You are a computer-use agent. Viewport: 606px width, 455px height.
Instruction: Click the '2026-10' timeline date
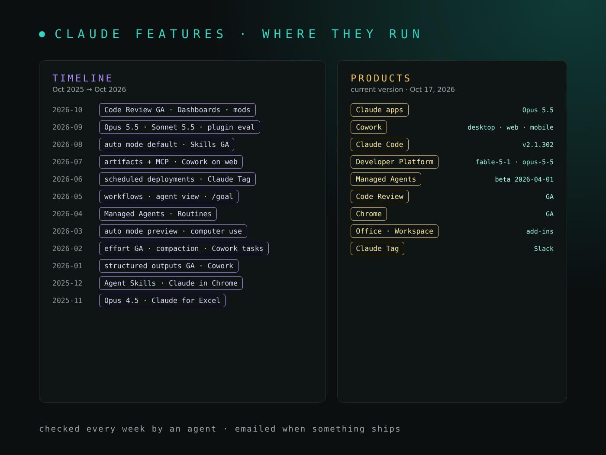click(x=68, y=110)
